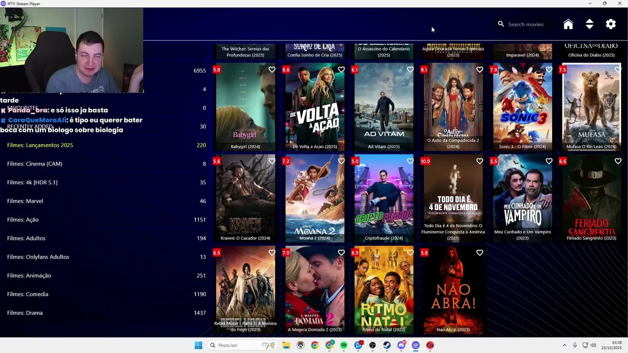
Task: Favorite Babygirl (2024) with its heart
Action: (272, 70)
